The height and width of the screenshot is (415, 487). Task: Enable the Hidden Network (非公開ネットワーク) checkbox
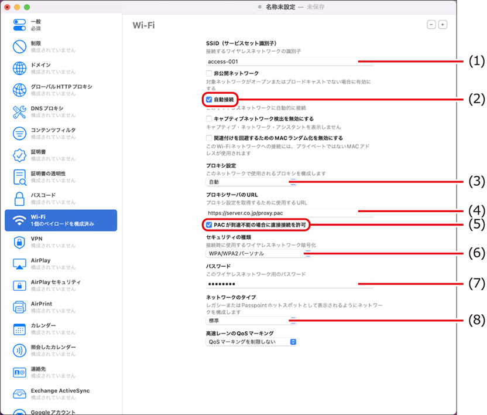pos(209,73)
